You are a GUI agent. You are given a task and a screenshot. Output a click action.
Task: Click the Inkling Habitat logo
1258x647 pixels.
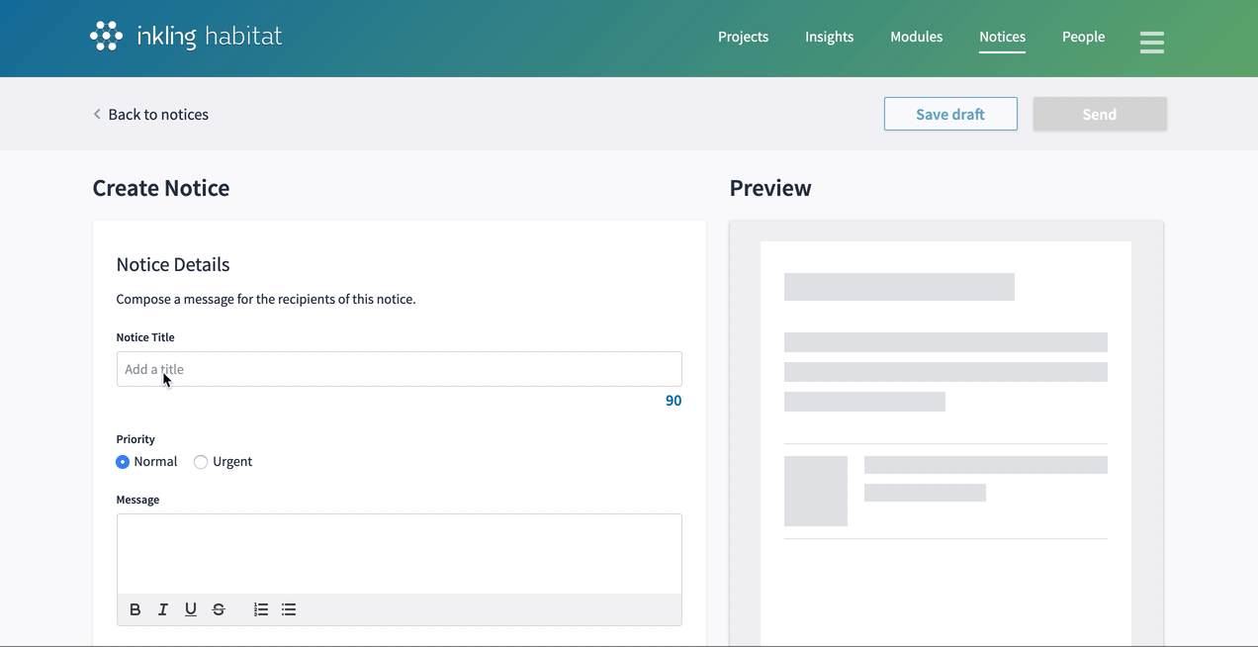(x=186, y=37)
